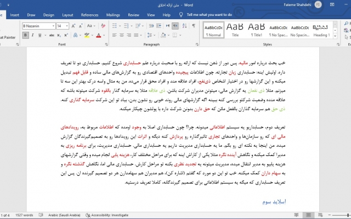Center align the text
Image resolution: width=351 pixels, height=219 pixels.
[122, 35]
